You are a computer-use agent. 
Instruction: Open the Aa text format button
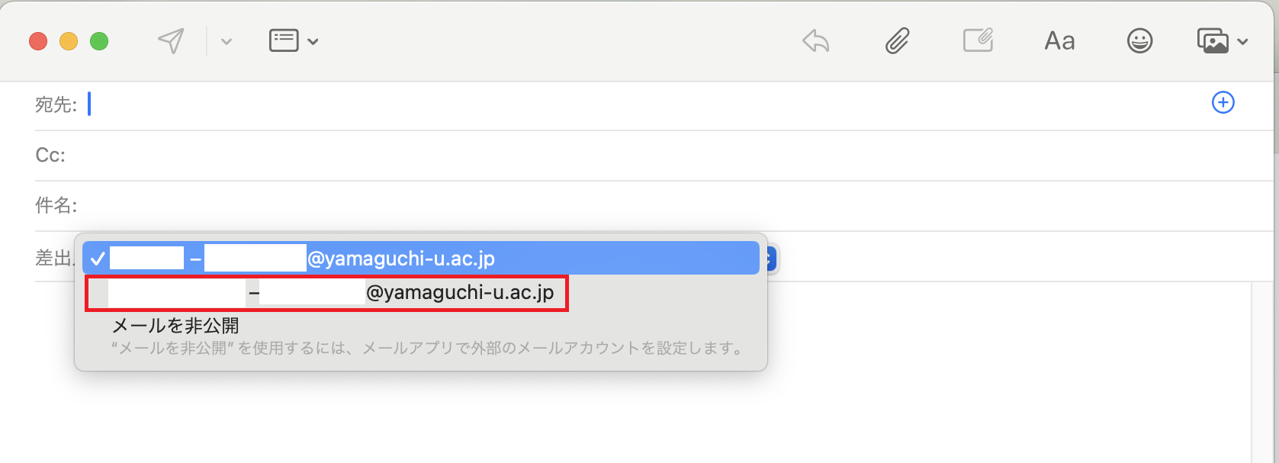pyautogui.click(x=1059, y=40)
